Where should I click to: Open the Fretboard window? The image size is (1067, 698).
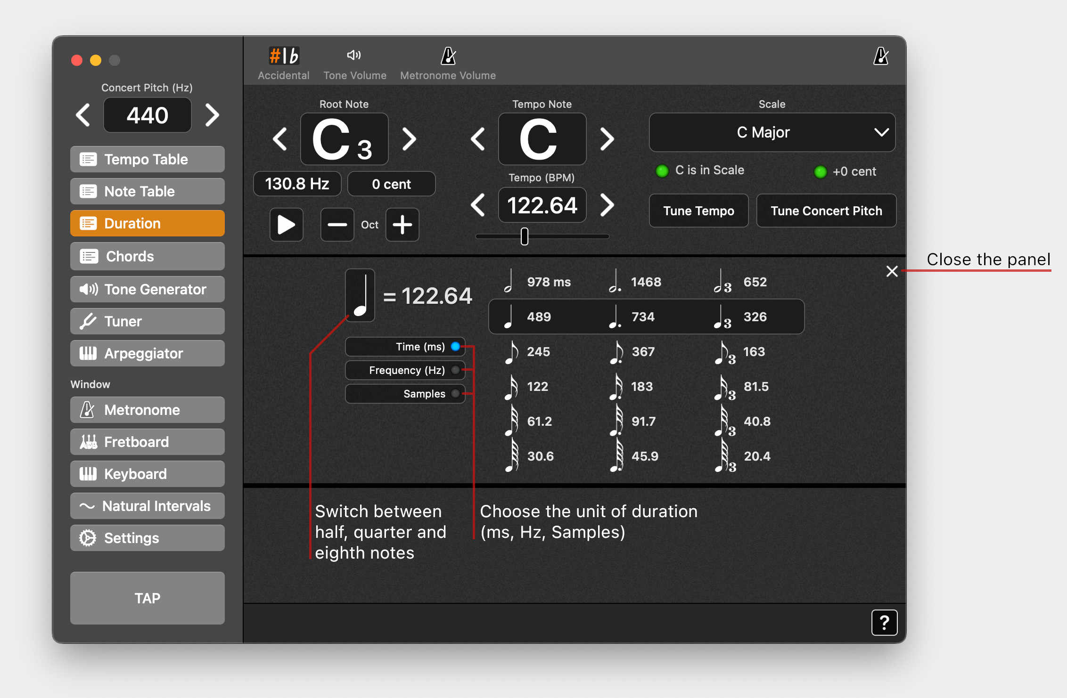(148, 442)
